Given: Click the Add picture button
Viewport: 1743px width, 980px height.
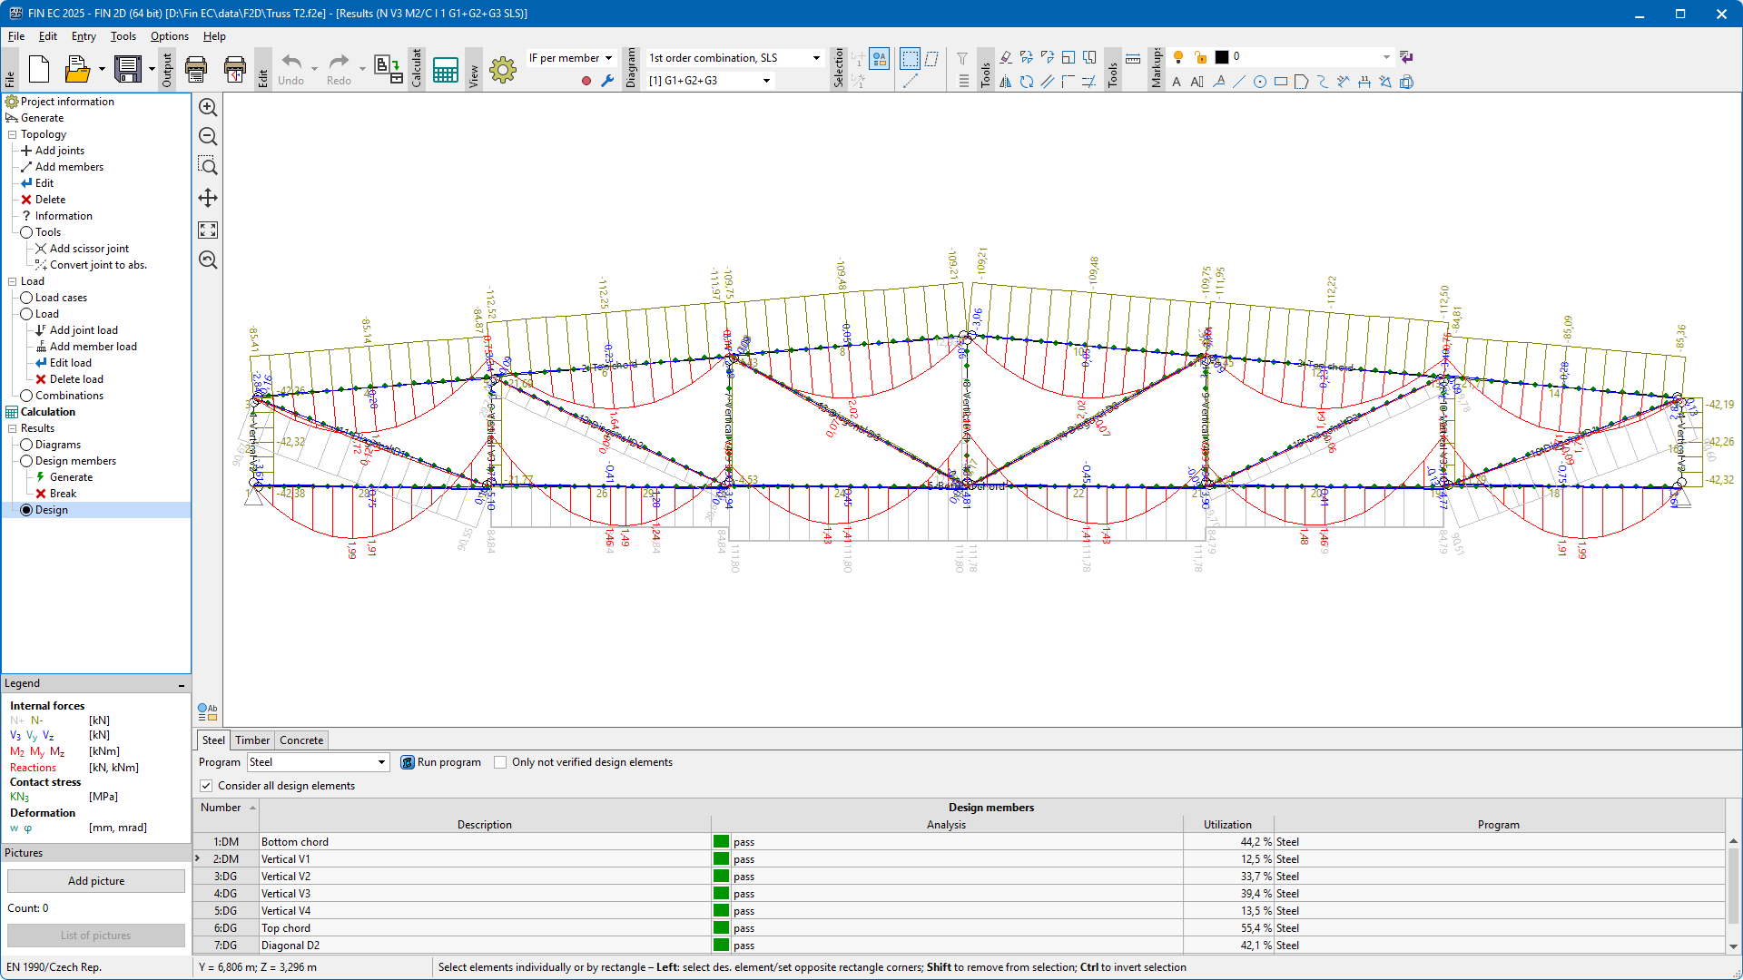Looking at the screenshot, I should tap(96, 881).
